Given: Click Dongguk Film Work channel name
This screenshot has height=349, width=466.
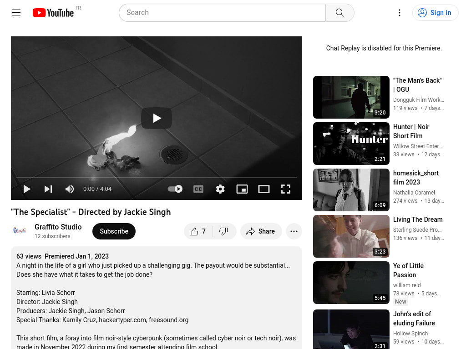Looking at the screenshot, I should point(419,100).
